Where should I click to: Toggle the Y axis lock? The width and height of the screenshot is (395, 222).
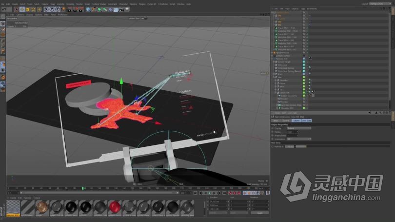click(52, 9)
